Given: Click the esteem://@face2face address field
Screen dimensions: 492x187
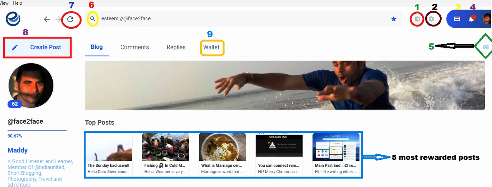Looking at the screenshot, I should point(244,19).
